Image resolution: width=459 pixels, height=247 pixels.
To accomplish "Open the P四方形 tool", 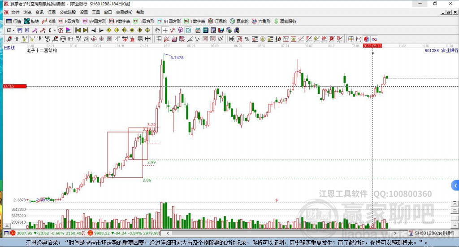I will [x=69, y=21].
